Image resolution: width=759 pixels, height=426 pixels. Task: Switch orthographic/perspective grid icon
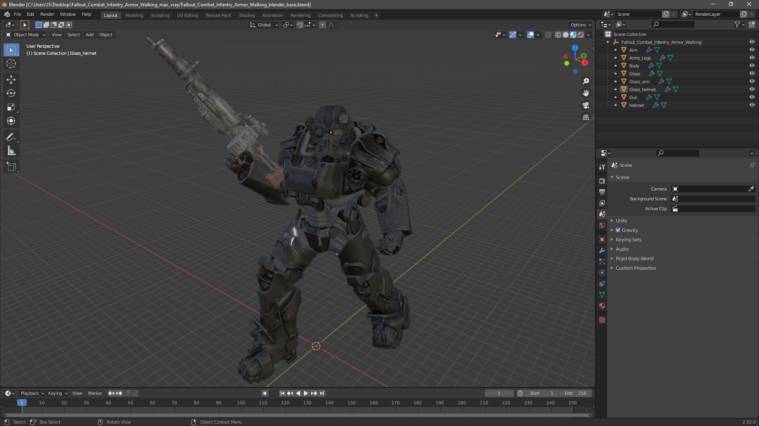pyautogui.click(x=586, y=118)
